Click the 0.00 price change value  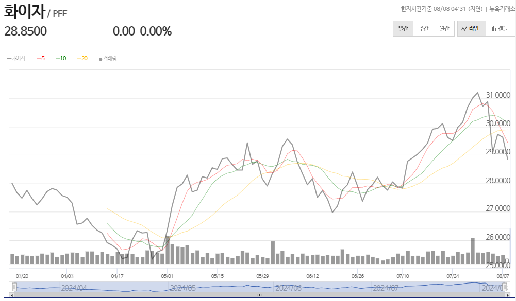(124, 31)
